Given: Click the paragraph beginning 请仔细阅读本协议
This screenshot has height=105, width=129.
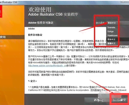Looking at the screenshot, I should click(78, 46).
